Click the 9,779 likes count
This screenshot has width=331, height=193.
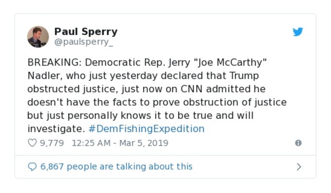52,143
